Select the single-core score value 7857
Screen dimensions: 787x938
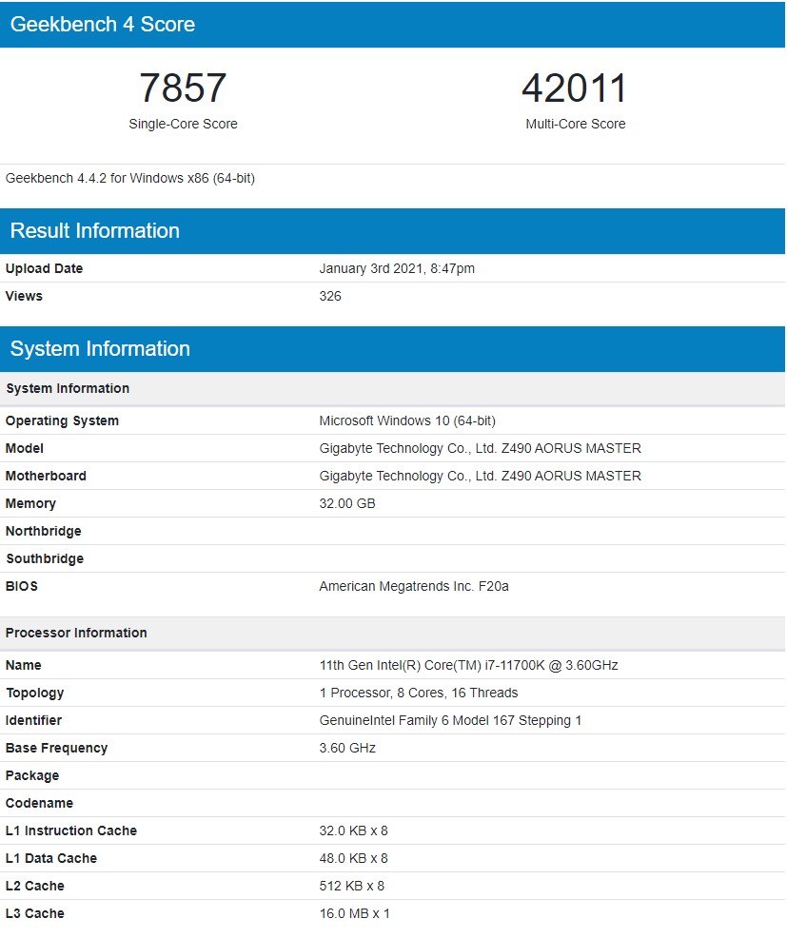coord(183,88)
